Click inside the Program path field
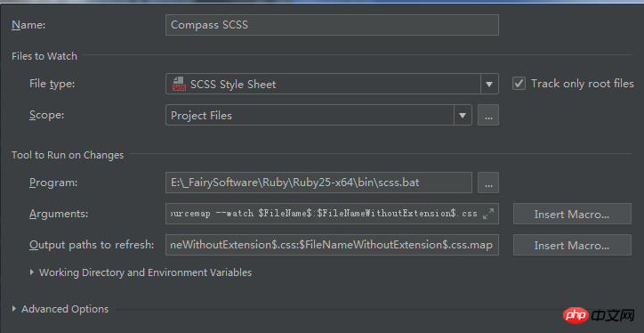644x333 pixels. [318, 183]
